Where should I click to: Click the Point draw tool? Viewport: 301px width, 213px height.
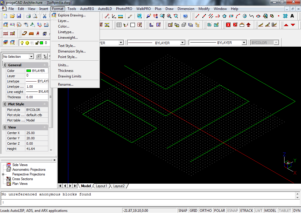pos(279,16)
